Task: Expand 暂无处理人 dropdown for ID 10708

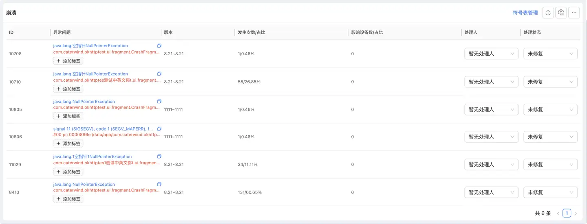Action: (x=491, y=54)
